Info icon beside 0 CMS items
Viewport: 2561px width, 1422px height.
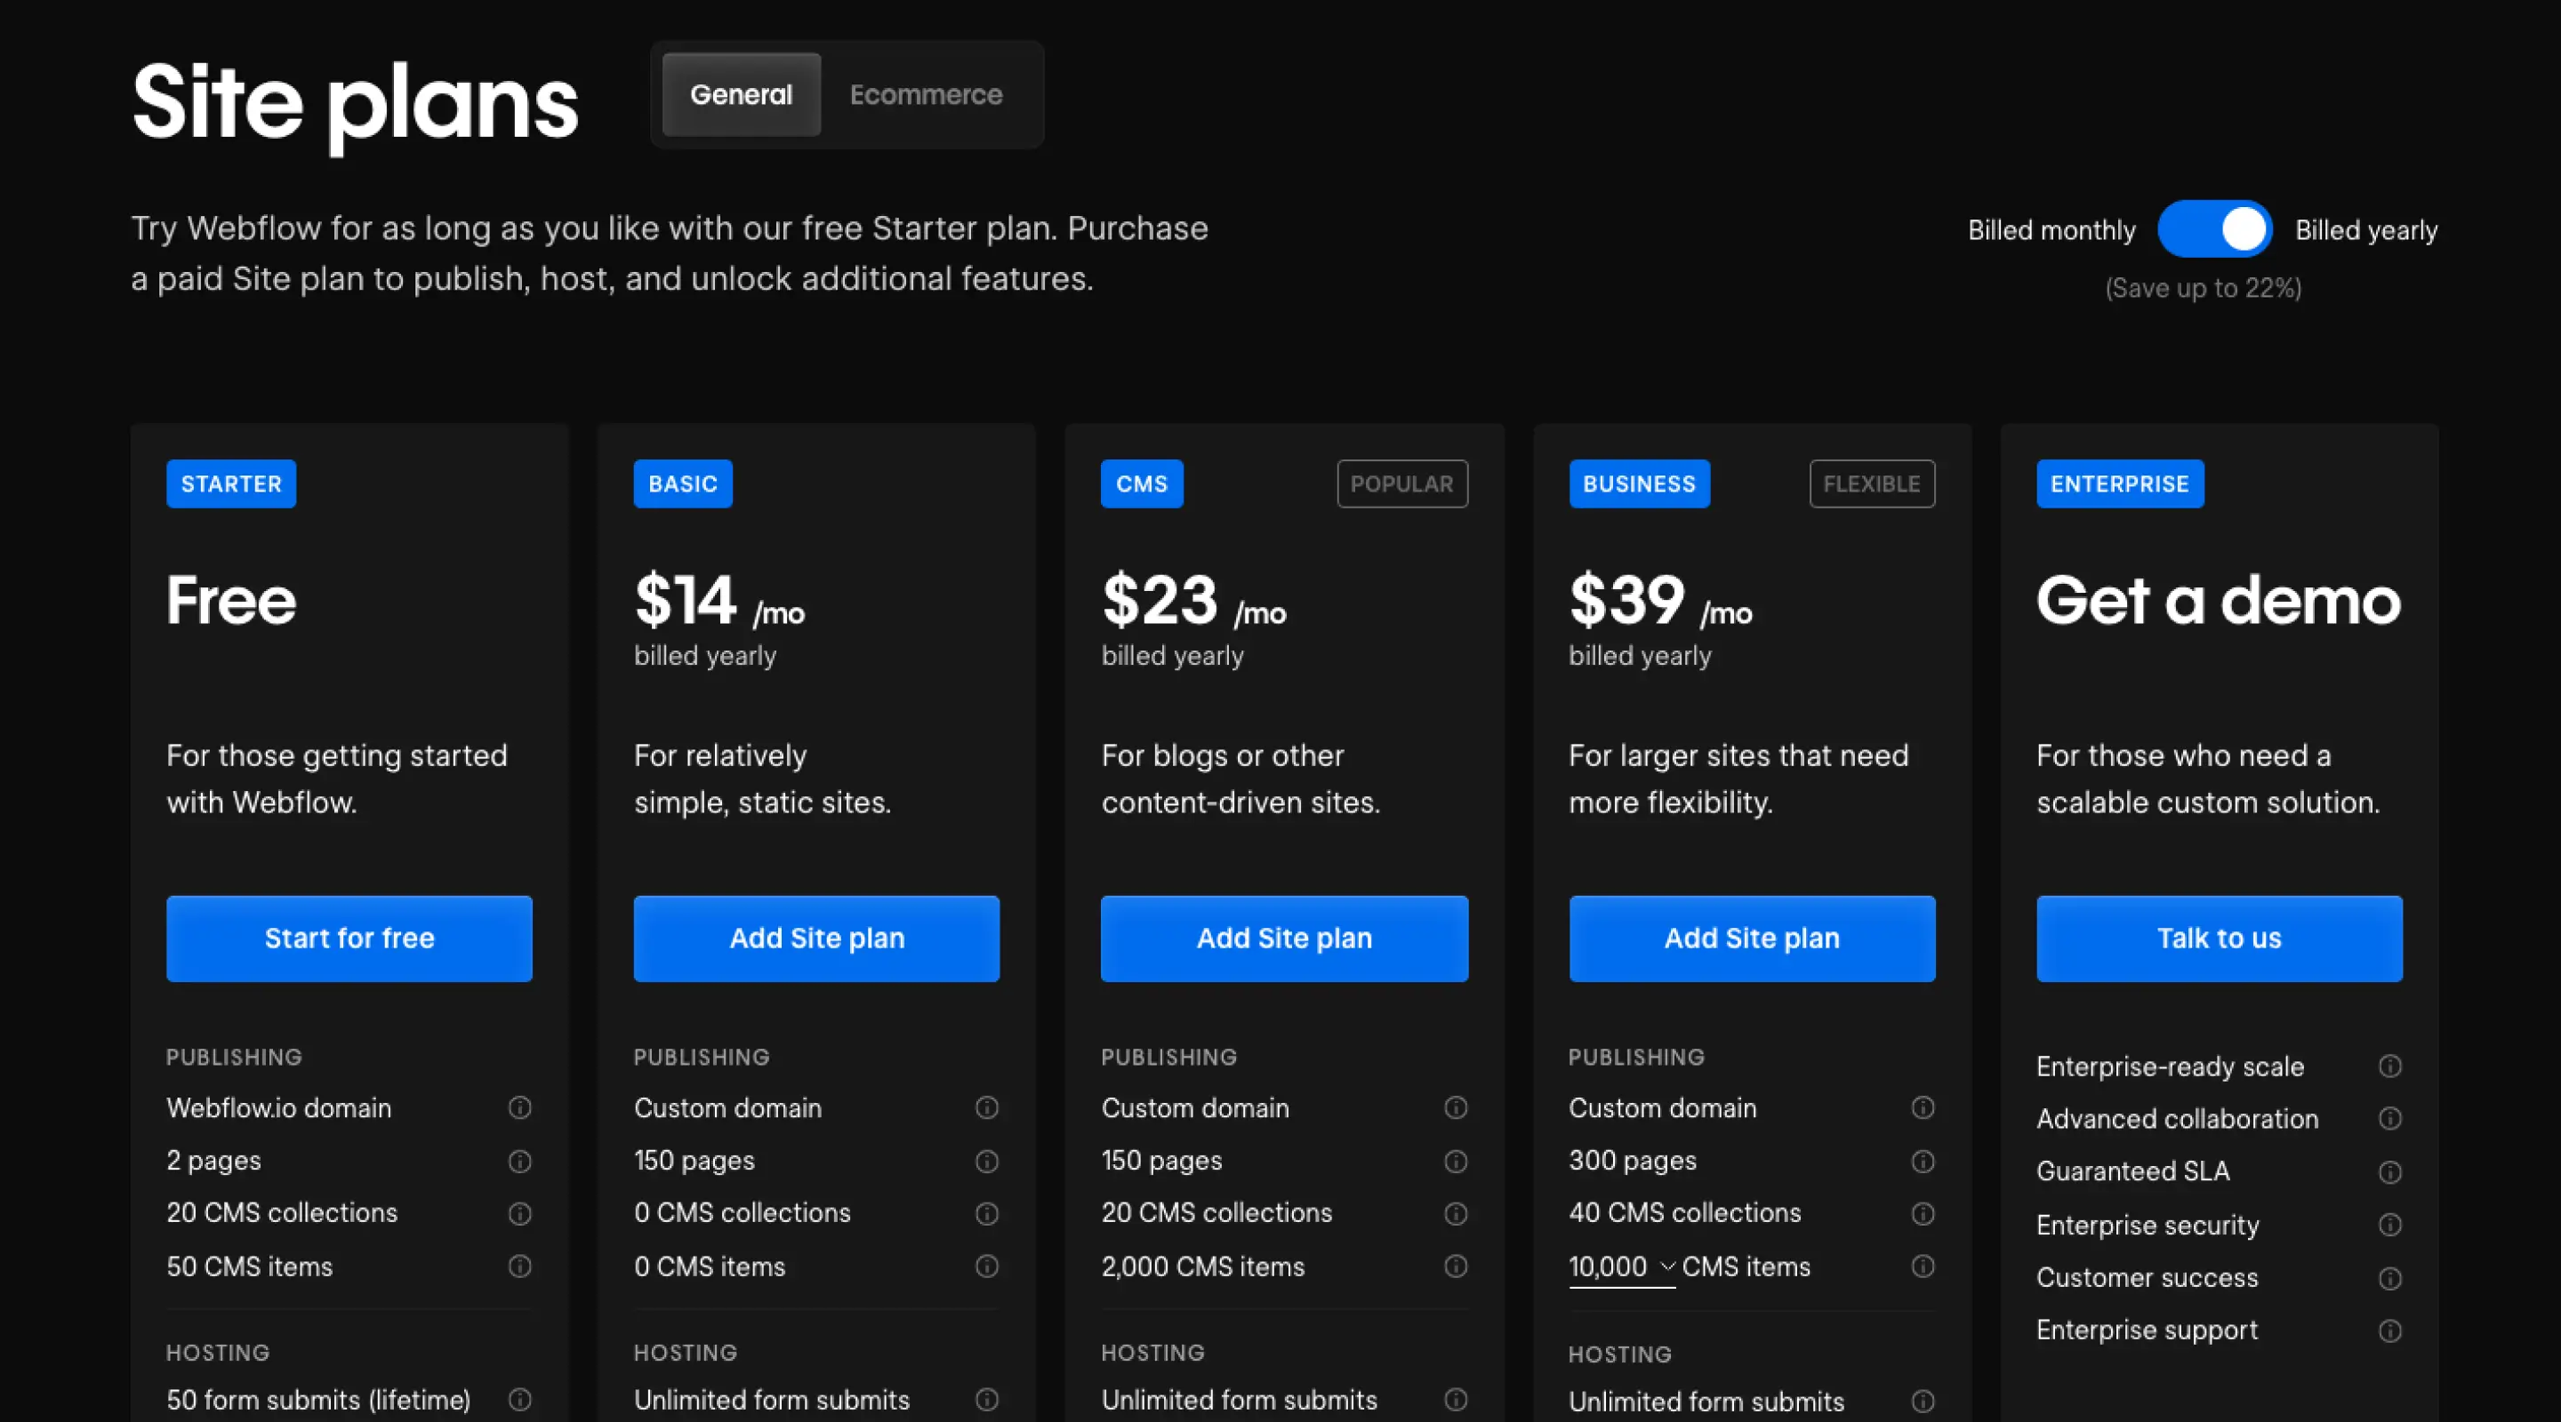tap(987, 1266)
